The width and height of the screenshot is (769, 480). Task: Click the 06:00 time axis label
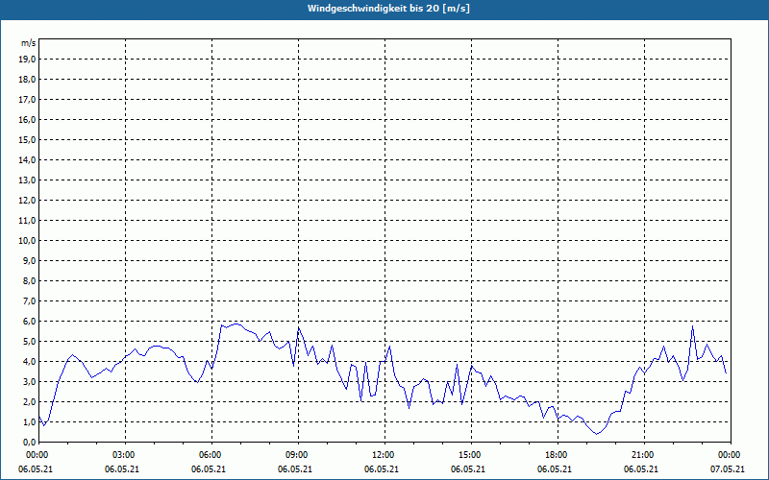point(210,455)
